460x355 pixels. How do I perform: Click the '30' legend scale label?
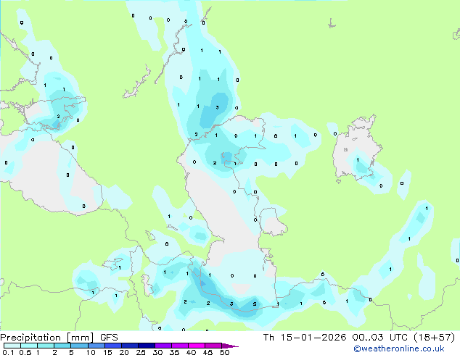pyautogui.click(x=157, y=352)
